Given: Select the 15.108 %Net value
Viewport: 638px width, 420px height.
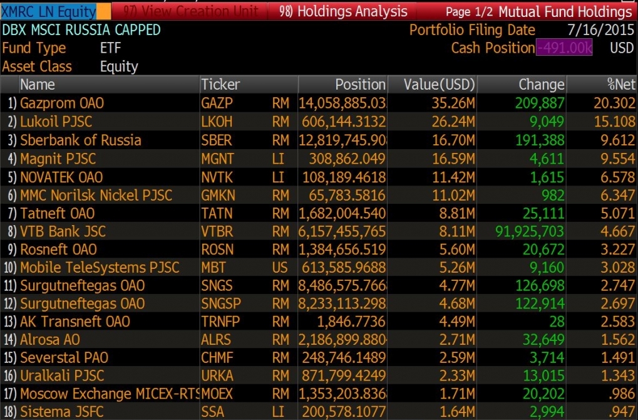Looking at the screenshot, I should pos(614,122).
